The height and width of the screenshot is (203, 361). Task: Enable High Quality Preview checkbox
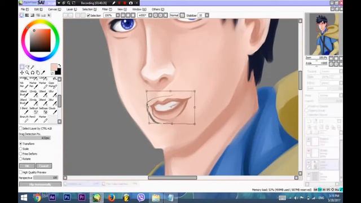(x=21, y=172)
